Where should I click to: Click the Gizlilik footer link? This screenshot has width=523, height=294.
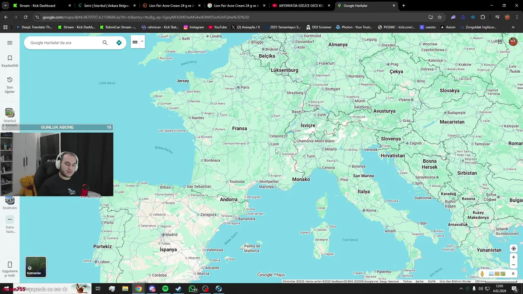431,281
